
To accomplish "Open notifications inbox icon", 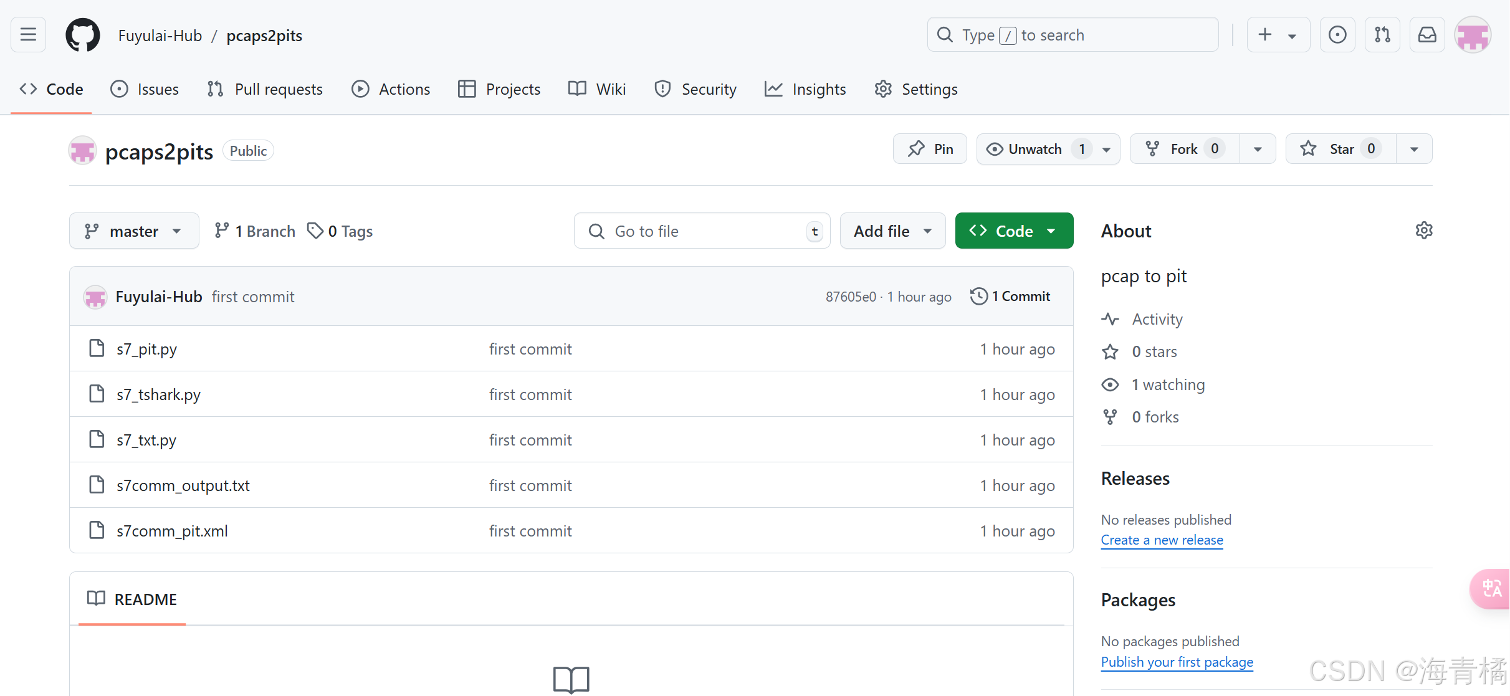I will [x=1427, y=35].
